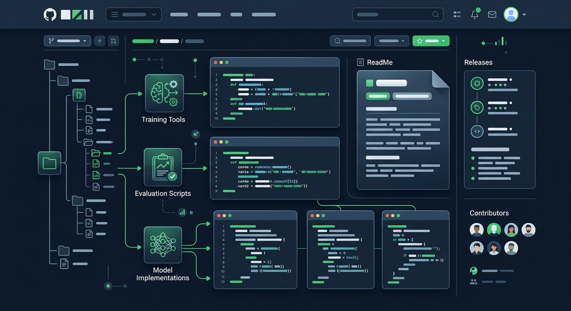Open the first contributor avatar

[477, 230]
